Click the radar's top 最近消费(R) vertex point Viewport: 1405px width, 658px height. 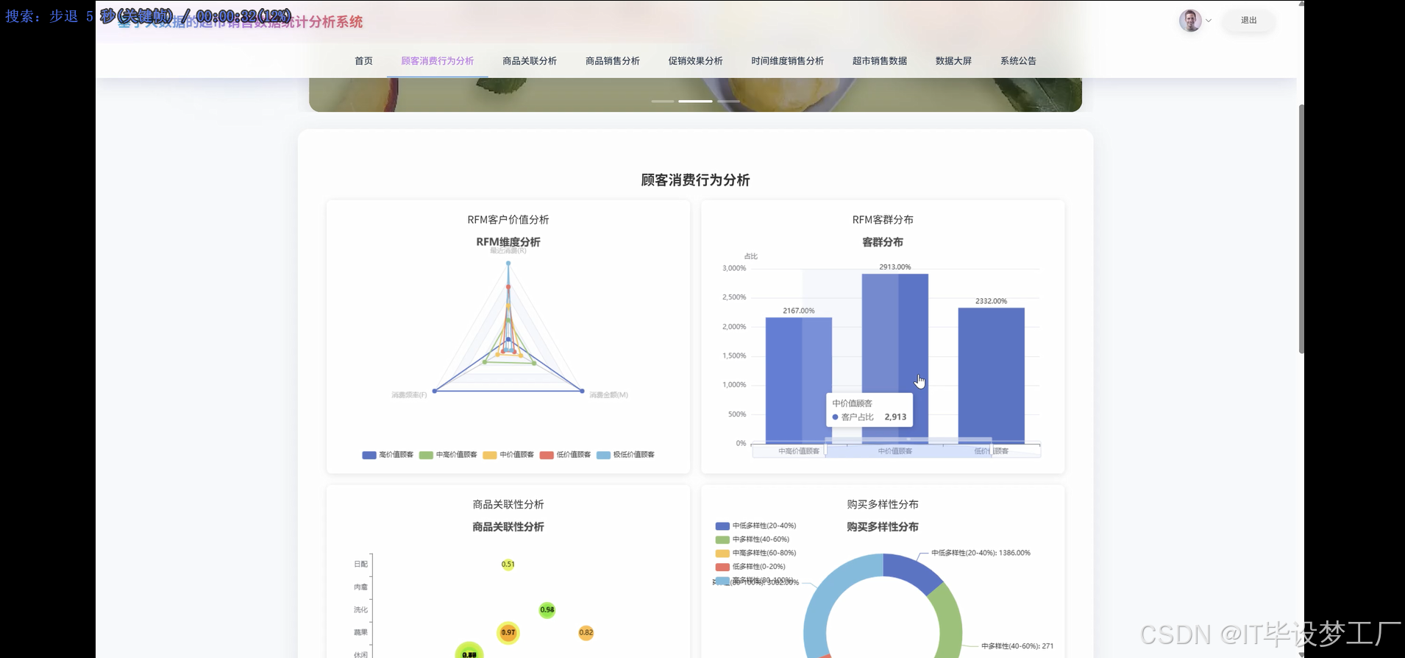click(508, 263)
